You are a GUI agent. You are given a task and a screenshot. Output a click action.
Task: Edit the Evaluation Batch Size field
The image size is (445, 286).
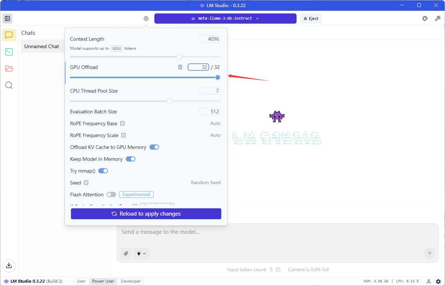click(210, 112)
